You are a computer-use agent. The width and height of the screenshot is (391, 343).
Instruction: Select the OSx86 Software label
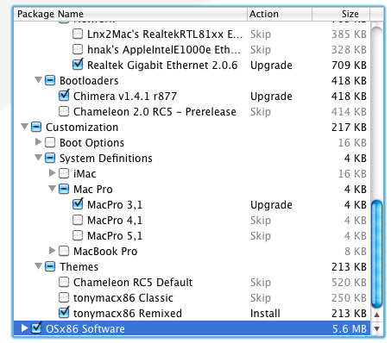pos(85,329)
